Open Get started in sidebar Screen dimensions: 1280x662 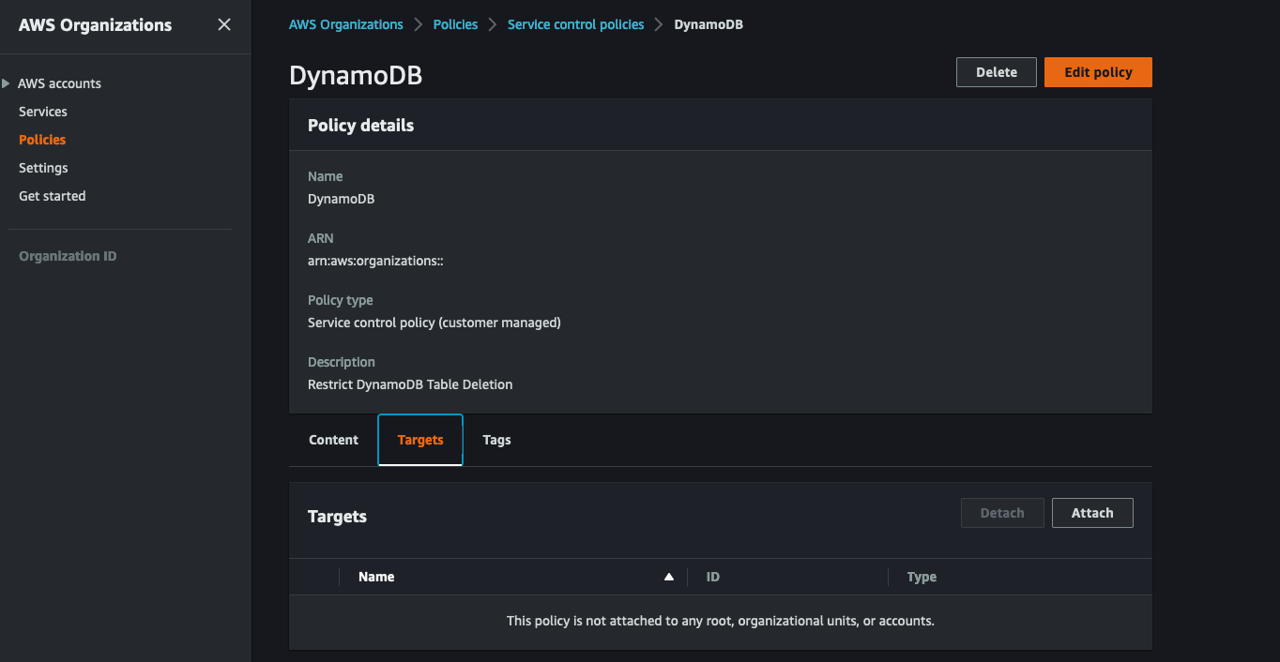53,196
